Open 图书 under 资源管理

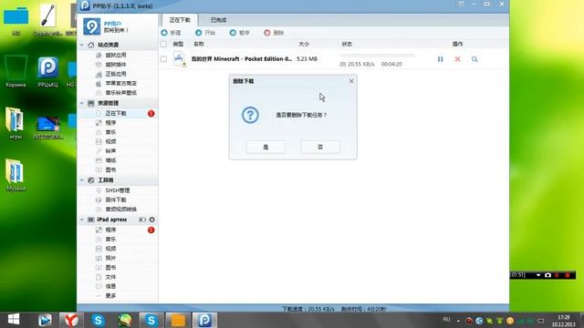point(110,169)
